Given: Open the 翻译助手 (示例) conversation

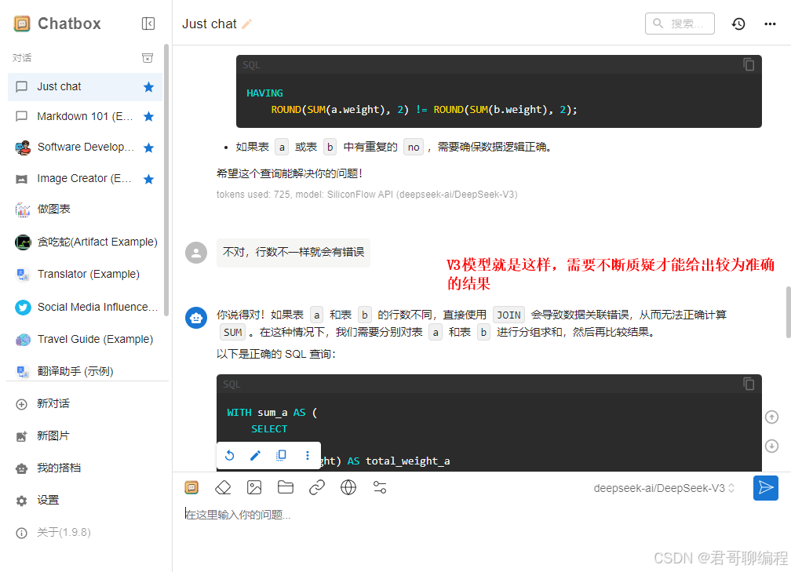Looking at the screenshot, I should click(86, 371).
